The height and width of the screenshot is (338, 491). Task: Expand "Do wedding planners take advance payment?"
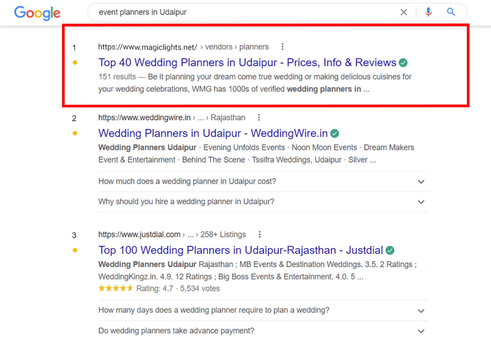click(421, 331)
